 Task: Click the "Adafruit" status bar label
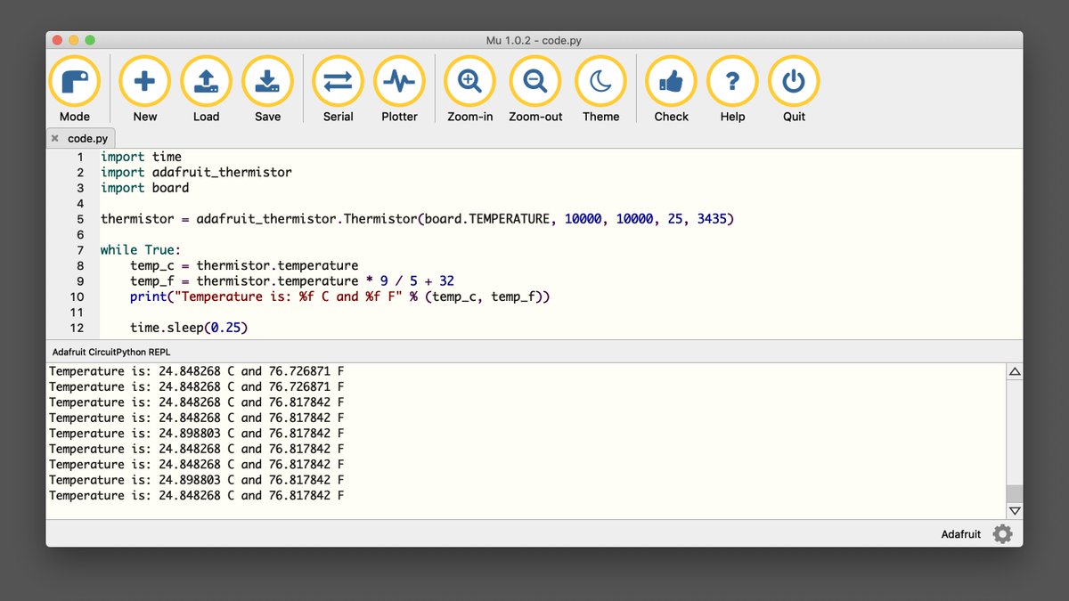(x=961, y=534)
